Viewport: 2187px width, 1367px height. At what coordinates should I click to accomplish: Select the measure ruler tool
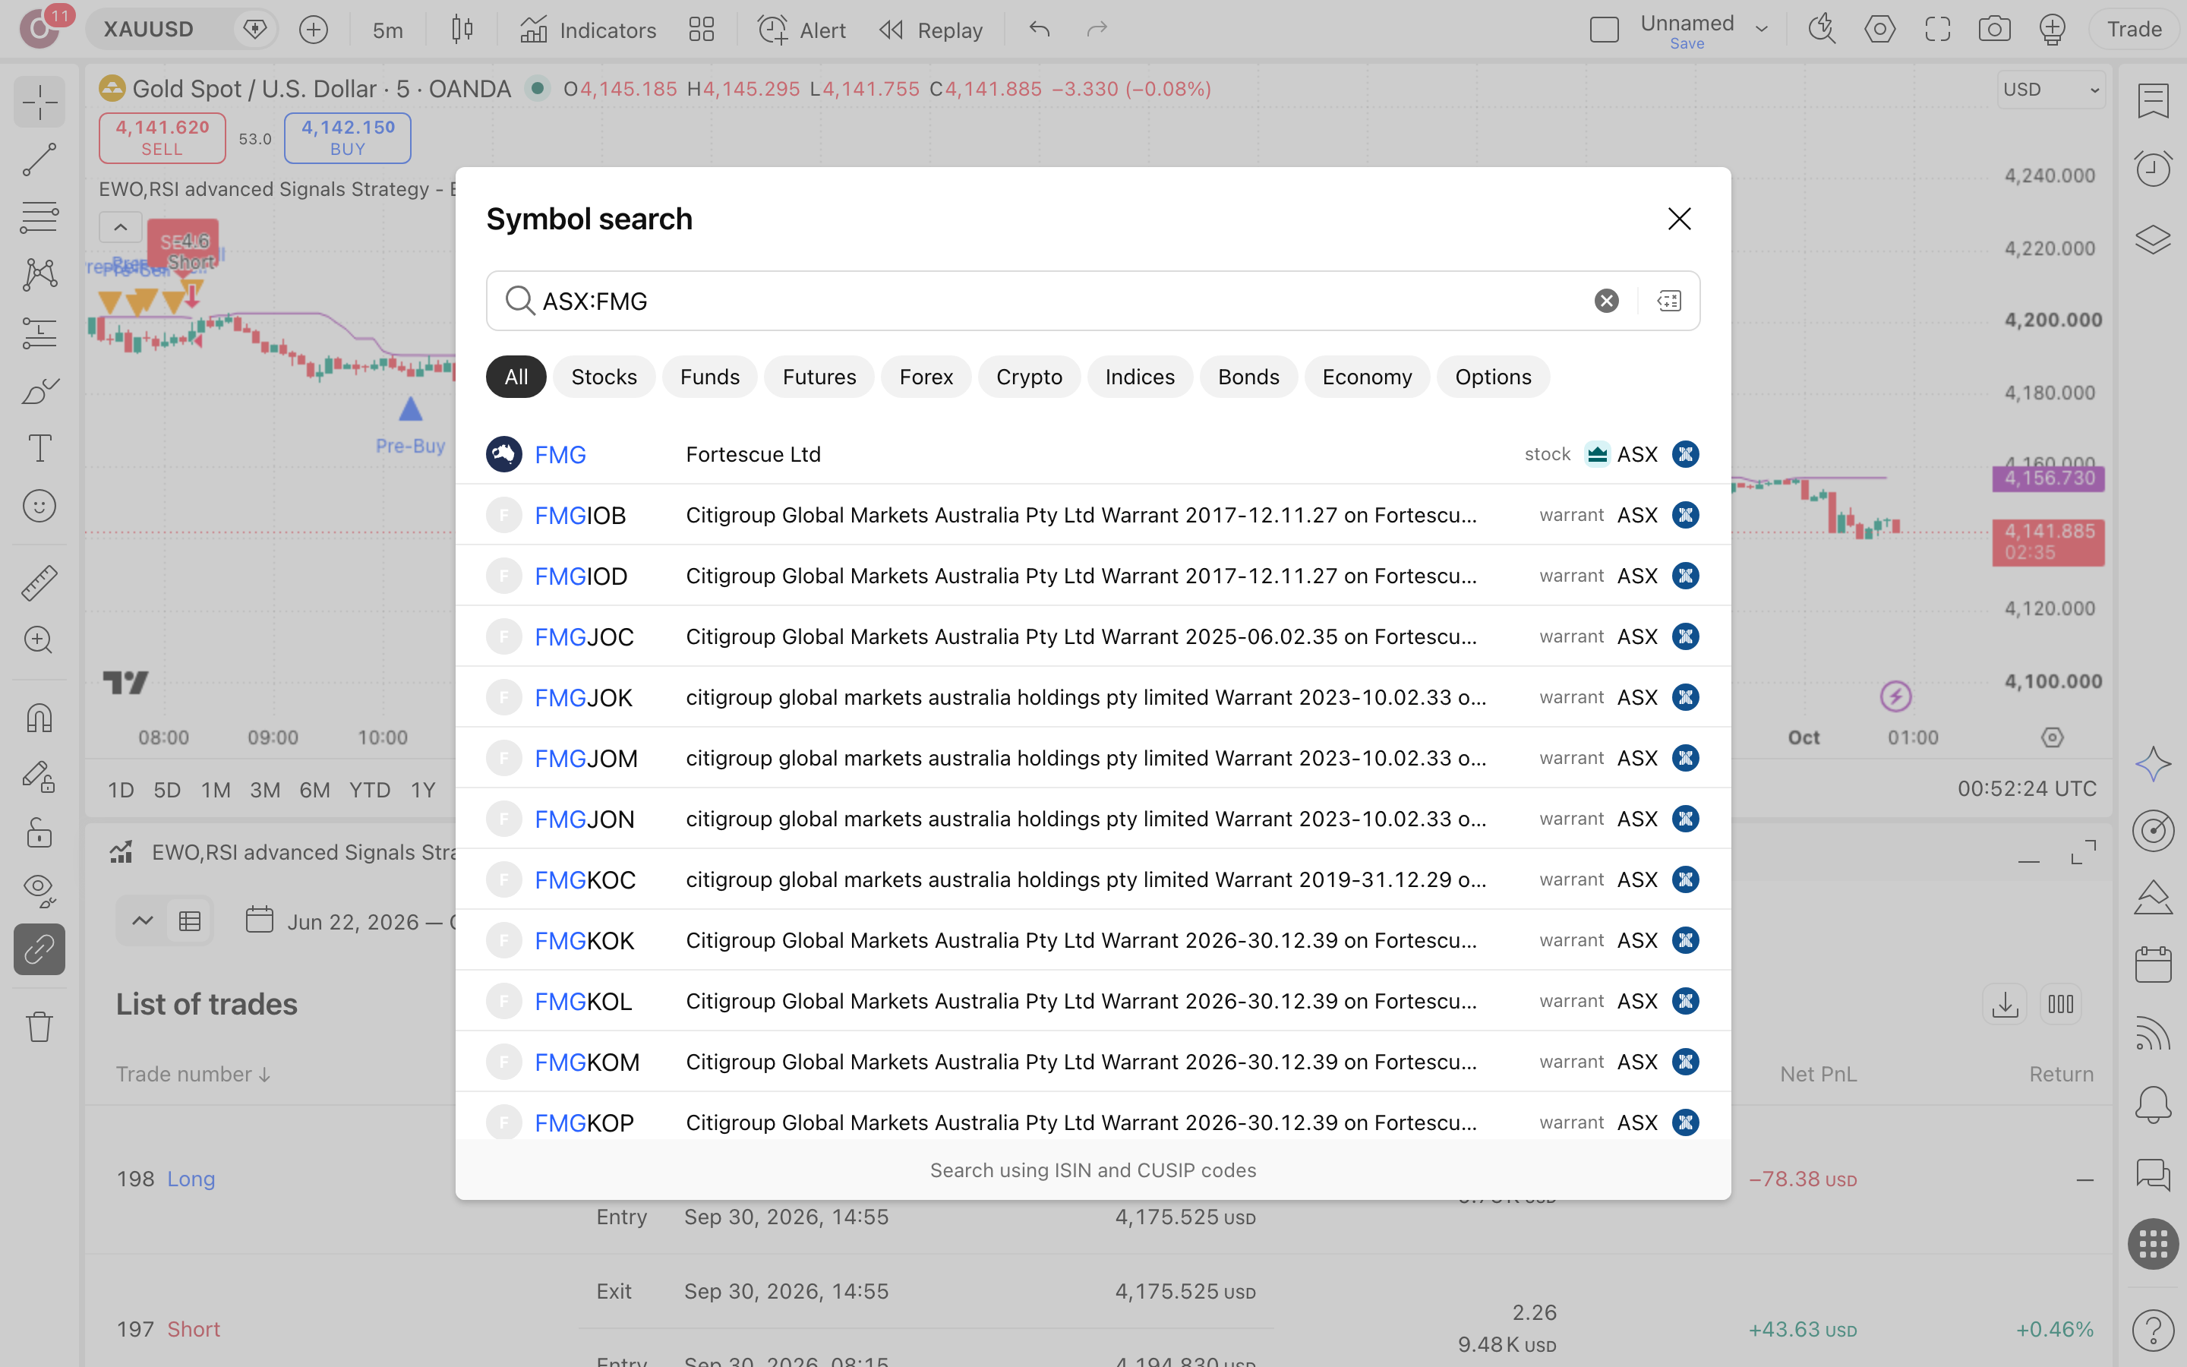(39, 583)
